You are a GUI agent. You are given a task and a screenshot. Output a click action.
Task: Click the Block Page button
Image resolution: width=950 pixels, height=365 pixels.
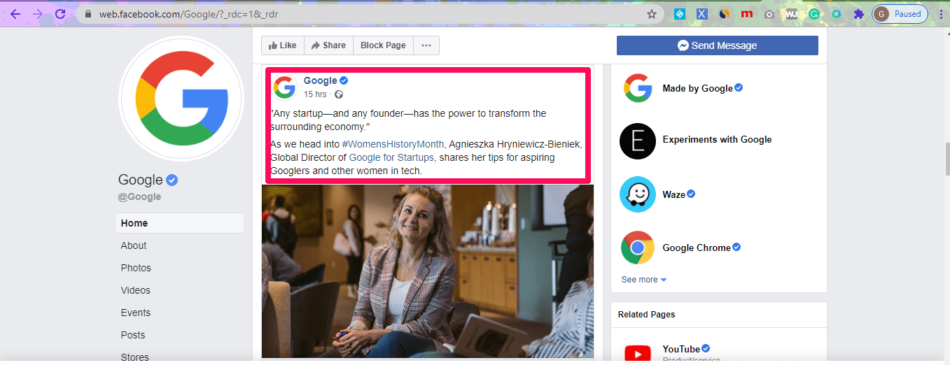383,45
